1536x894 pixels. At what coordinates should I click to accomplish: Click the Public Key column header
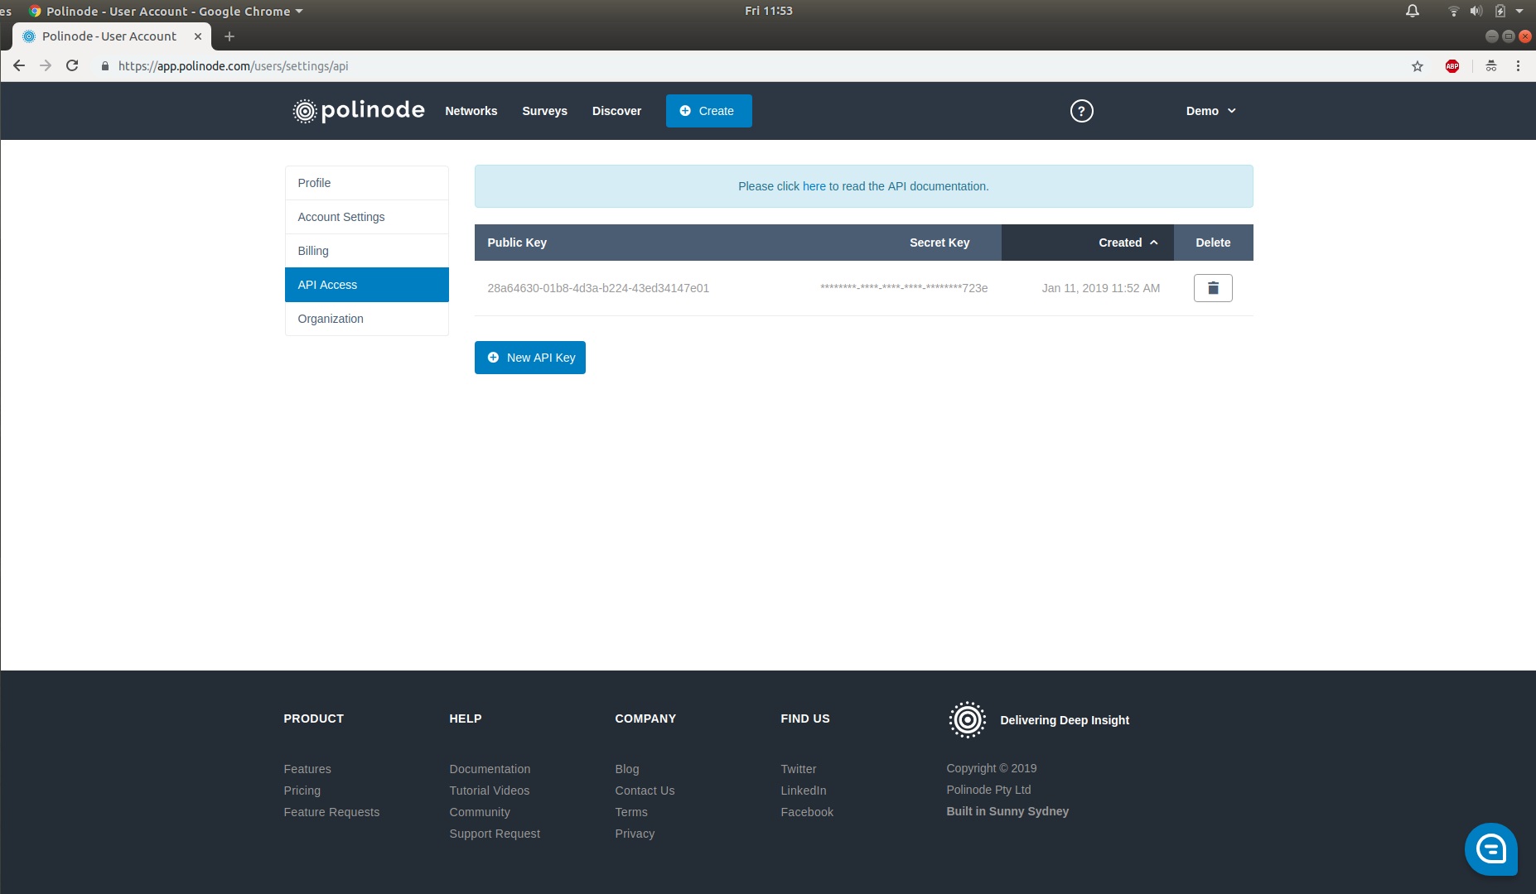(517, 243)
